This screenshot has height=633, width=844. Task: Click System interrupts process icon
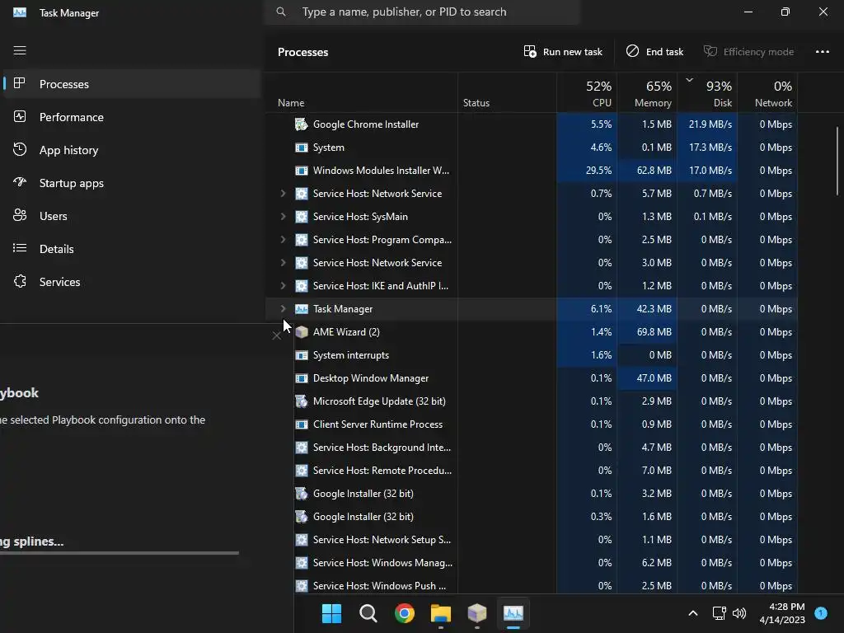[x=302, y=355]
